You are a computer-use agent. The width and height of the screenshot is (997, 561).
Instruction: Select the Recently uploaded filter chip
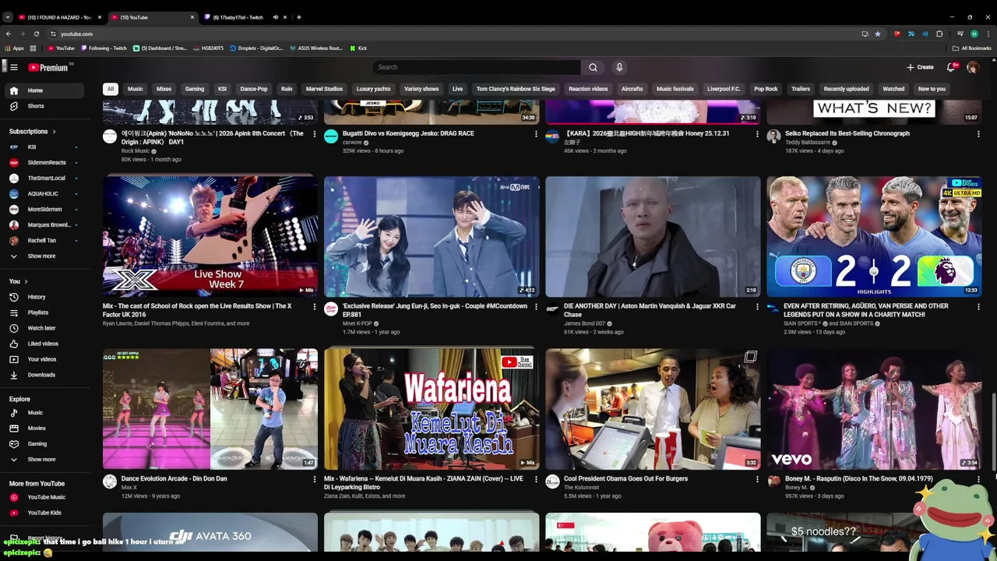coord(846,89)
